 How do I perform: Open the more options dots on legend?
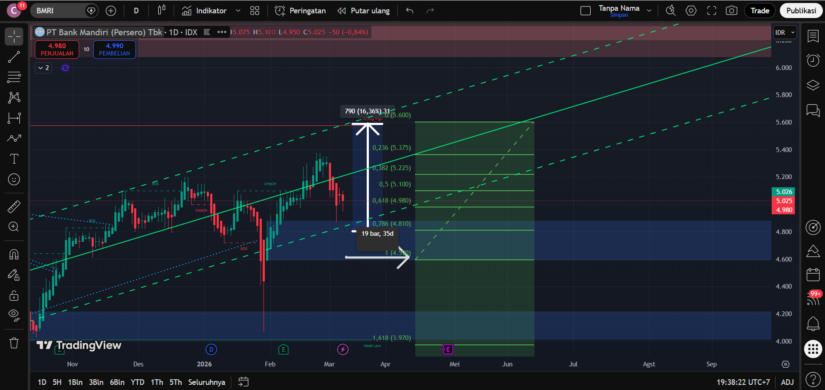click(x=222, y=32)
